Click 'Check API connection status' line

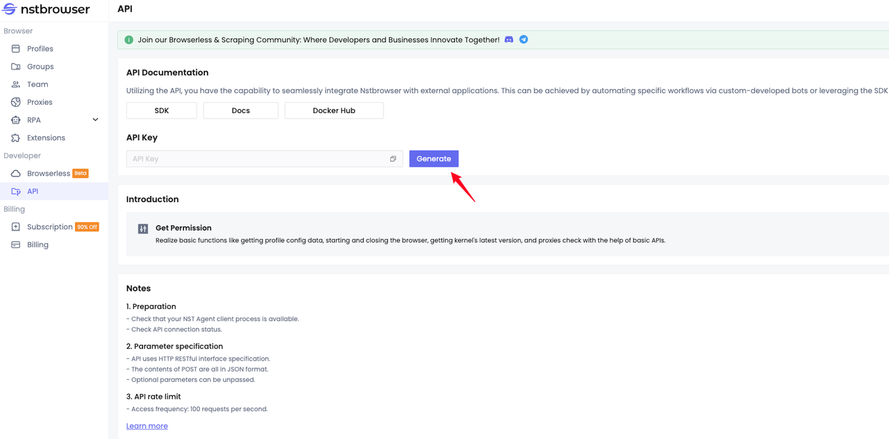click(x=174, y=329)
